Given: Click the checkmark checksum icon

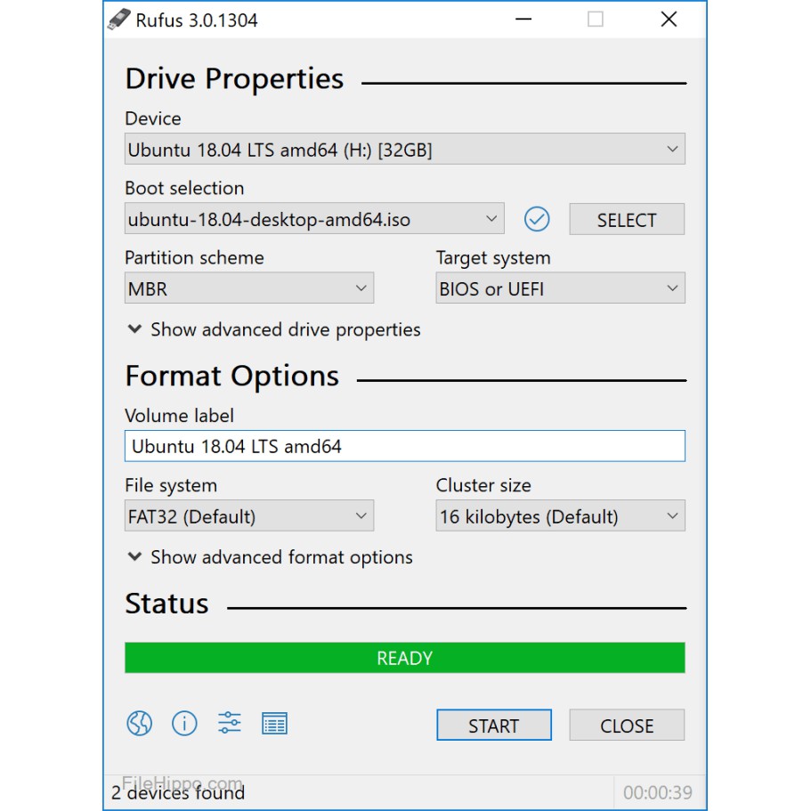Looking at the screenshot, I should (537, 219).
